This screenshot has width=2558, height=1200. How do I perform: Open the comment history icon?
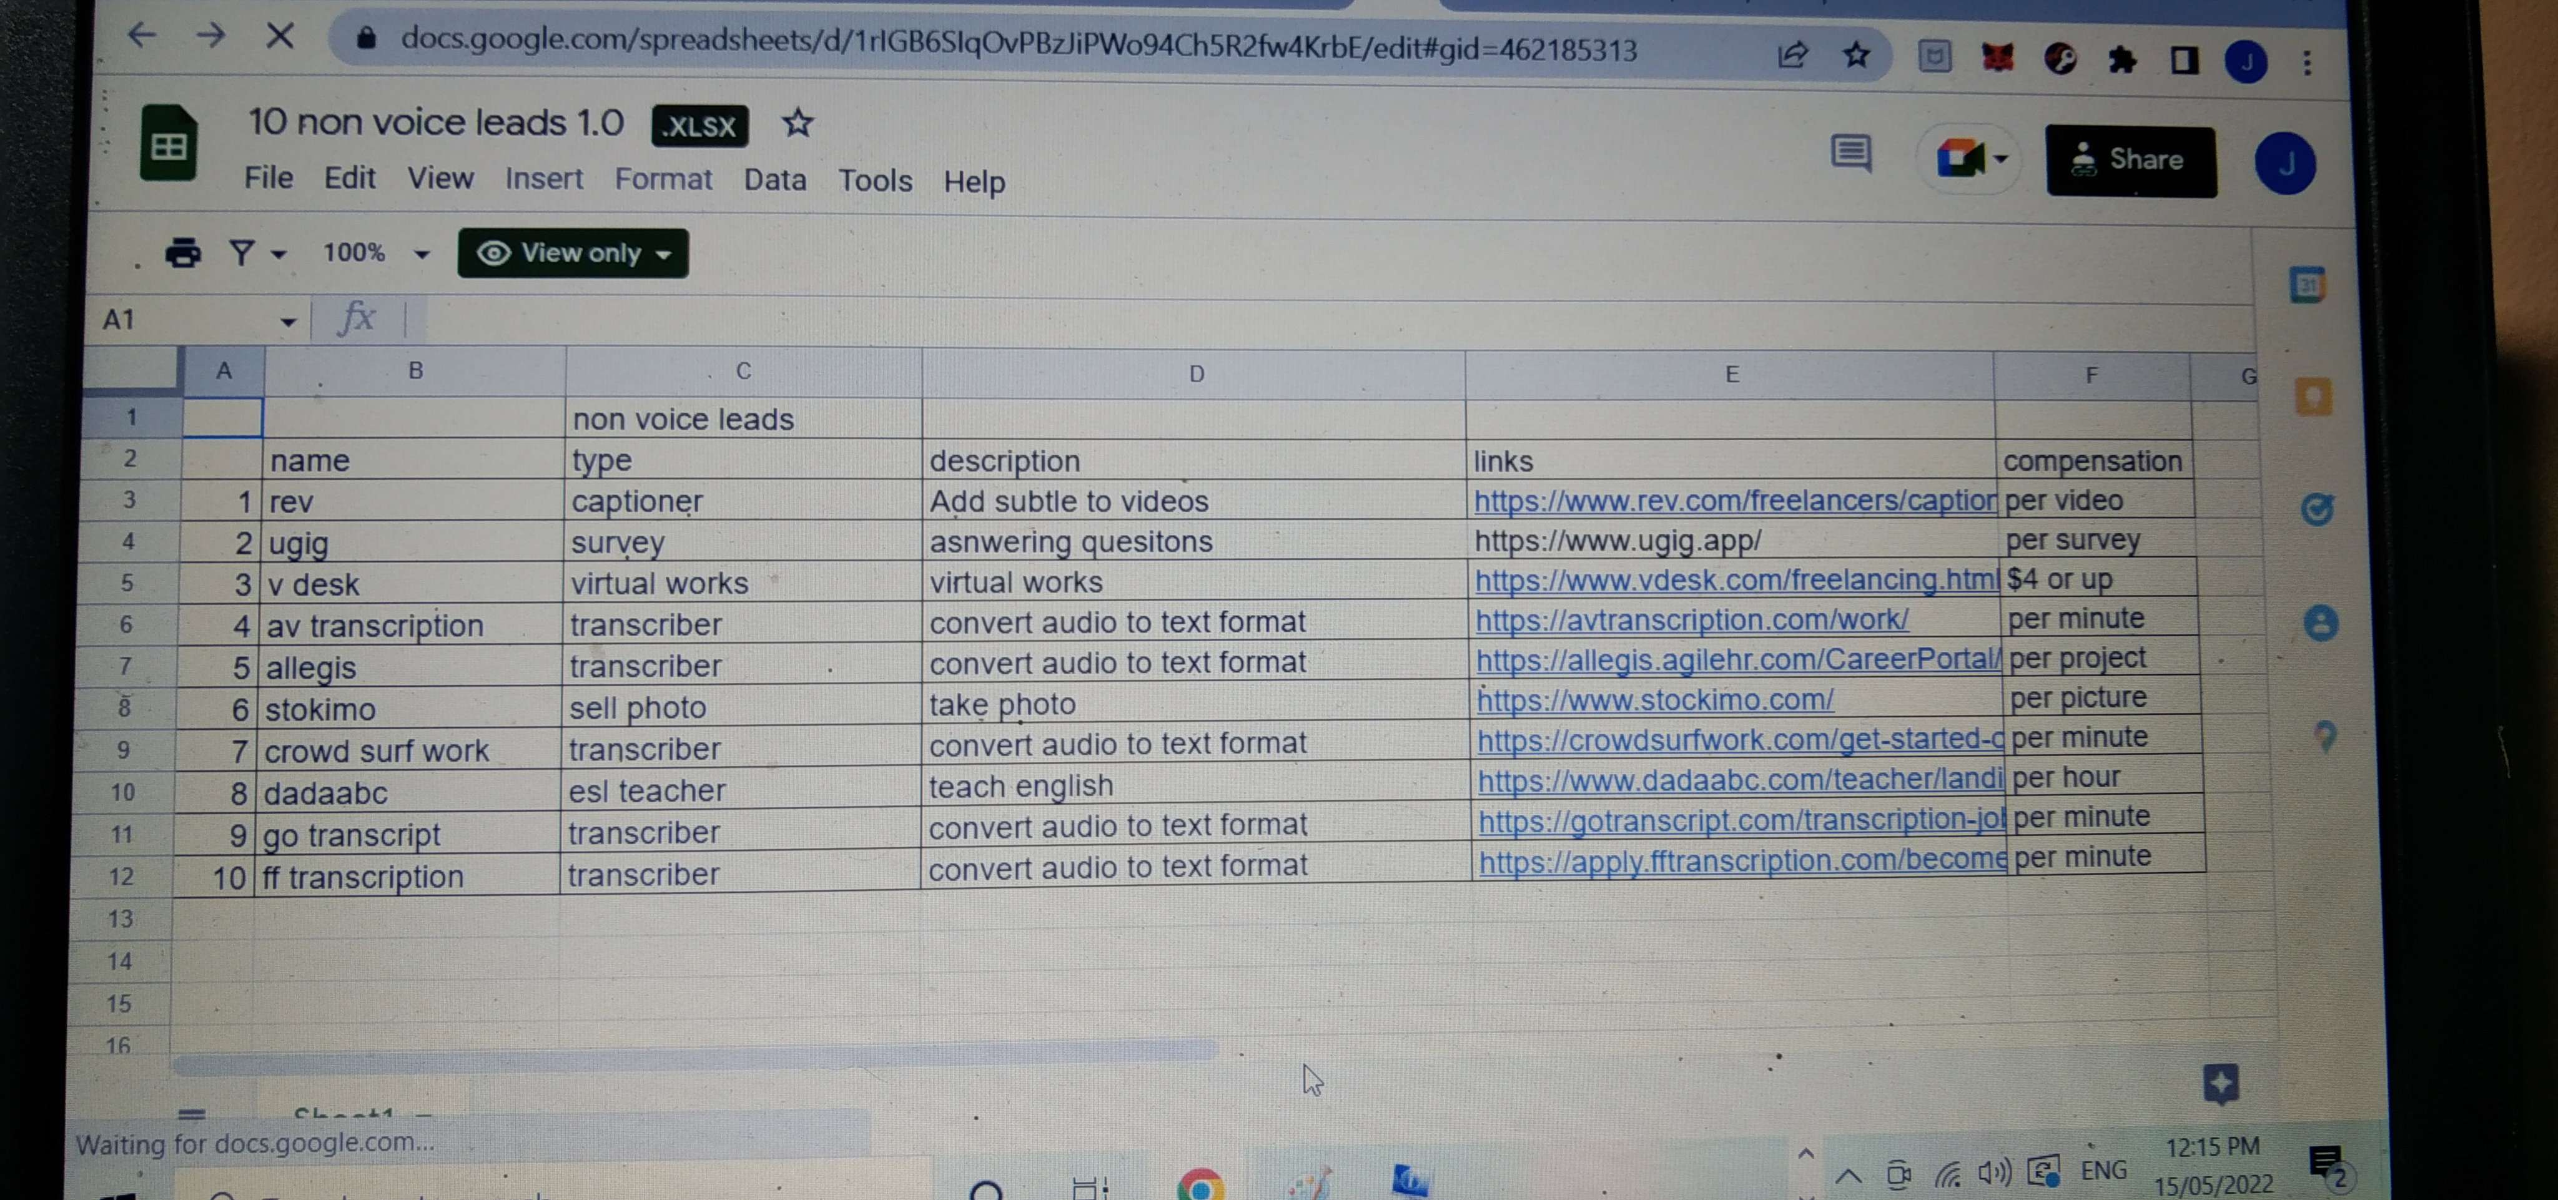click(x=1851, y=154)
